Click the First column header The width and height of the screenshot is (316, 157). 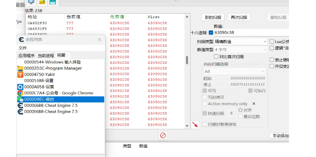[x=165, y=17]
